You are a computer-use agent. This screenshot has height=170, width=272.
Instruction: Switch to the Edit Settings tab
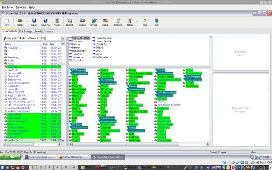coord(26,32)
